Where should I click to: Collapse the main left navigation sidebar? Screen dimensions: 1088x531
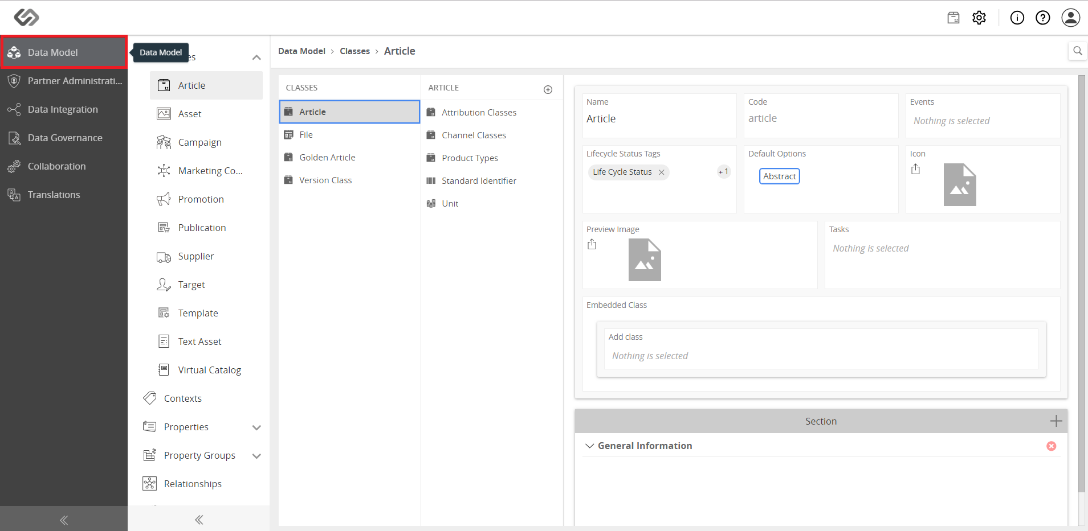64,520
